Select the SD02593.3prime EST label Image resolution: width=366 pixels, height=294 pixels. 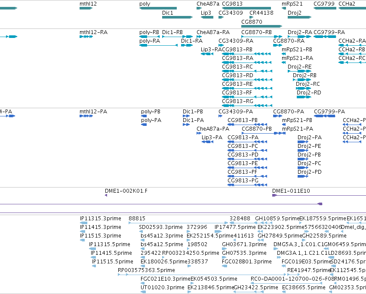tap(161, 227)
